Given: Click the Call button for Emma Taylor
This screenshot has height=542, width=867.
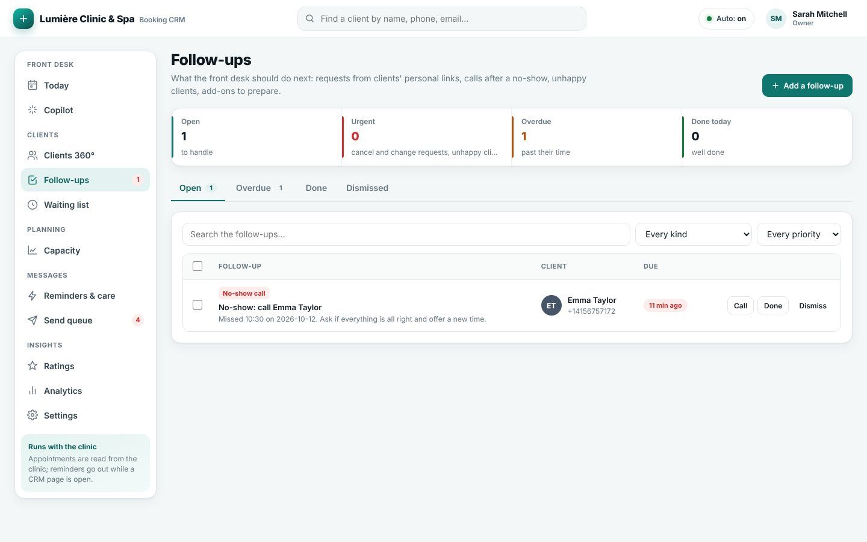Looking at the screenshot, I should tap(741, 305).
